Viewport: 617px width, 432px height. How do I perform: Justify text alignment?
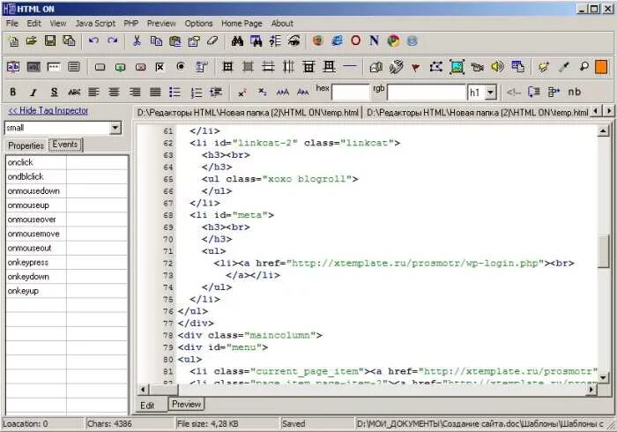click(155, 93)
